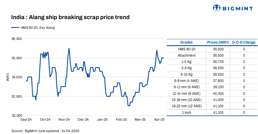Click the 41,000 price cell

218,100
